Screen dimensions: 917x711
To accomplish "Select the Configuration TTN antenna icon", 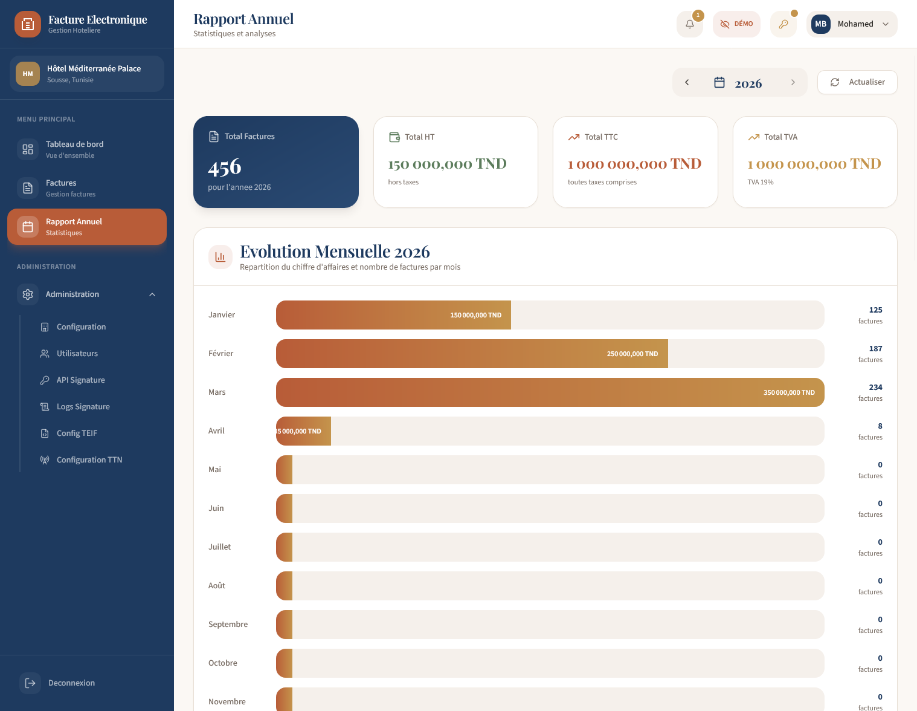I will tap(45, 459).
